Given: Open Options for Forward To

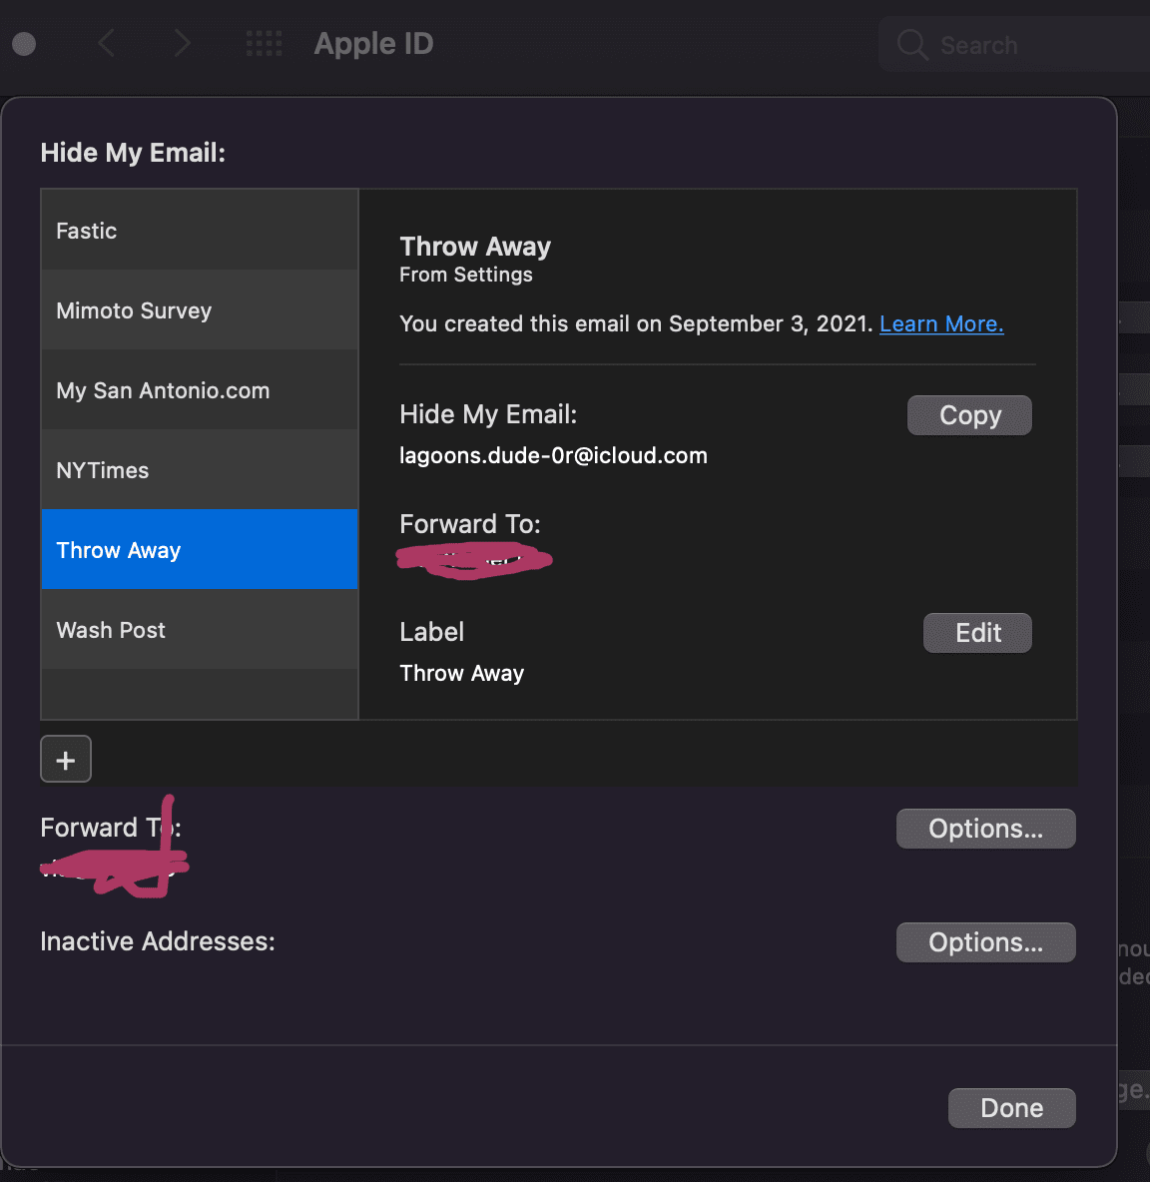Looking at the screenshot, I should point(985,829).
